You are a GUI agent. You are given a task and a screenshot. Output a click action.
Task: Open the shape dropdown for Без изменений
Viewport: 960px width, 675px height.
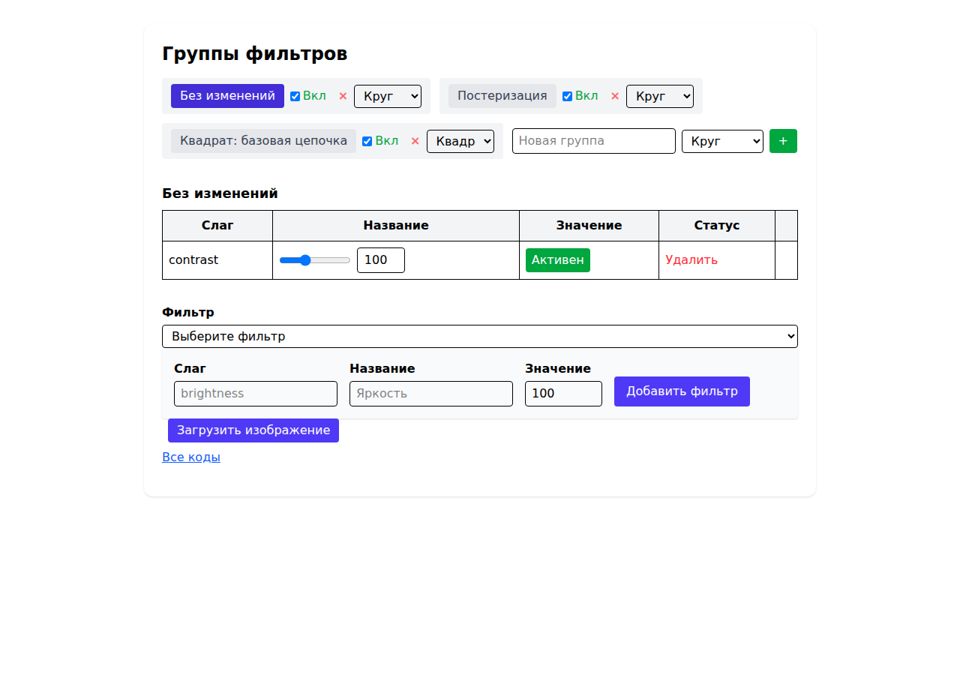point(388,96)
